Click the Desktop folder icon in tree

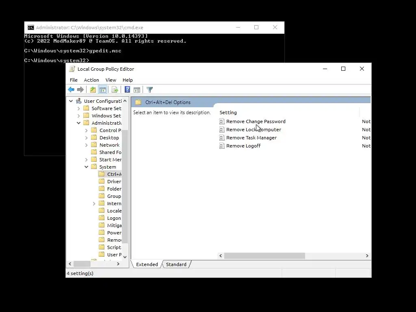pyautogui.click(x=94, y=137)
